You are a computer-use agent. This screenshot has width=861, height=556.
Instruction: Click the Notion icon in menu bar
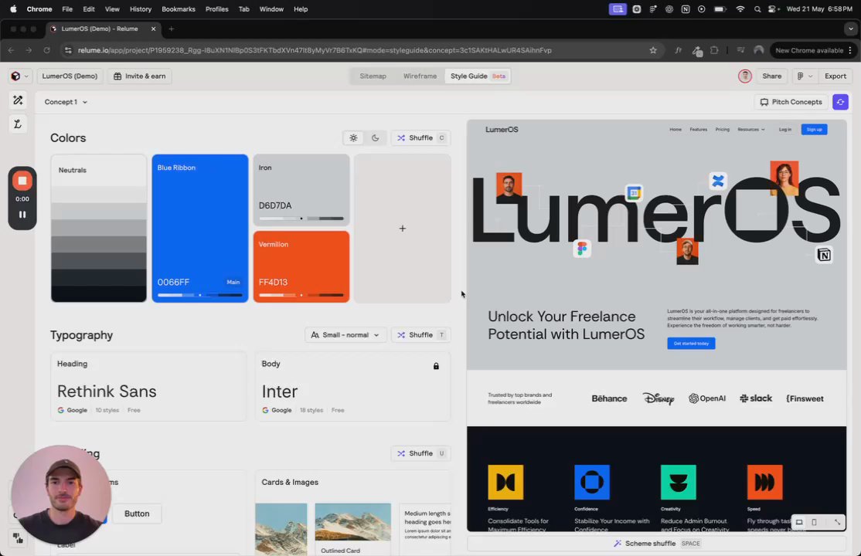pyautogui.click(x=686, y=9)
